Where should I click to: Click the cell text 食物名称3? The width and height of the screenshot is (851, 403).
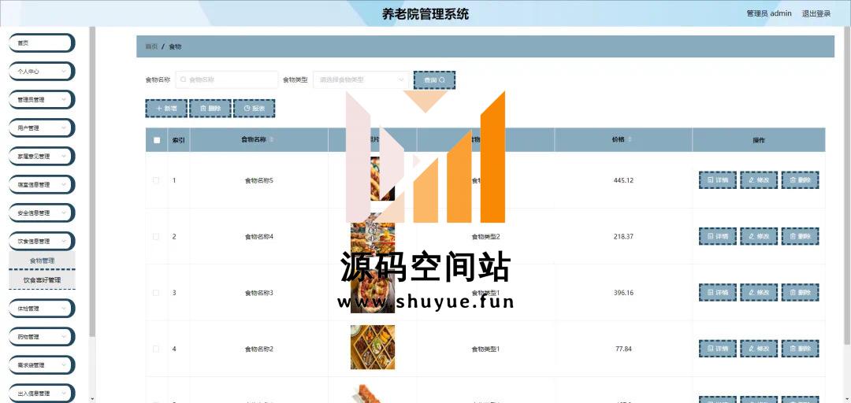[259, 293]
